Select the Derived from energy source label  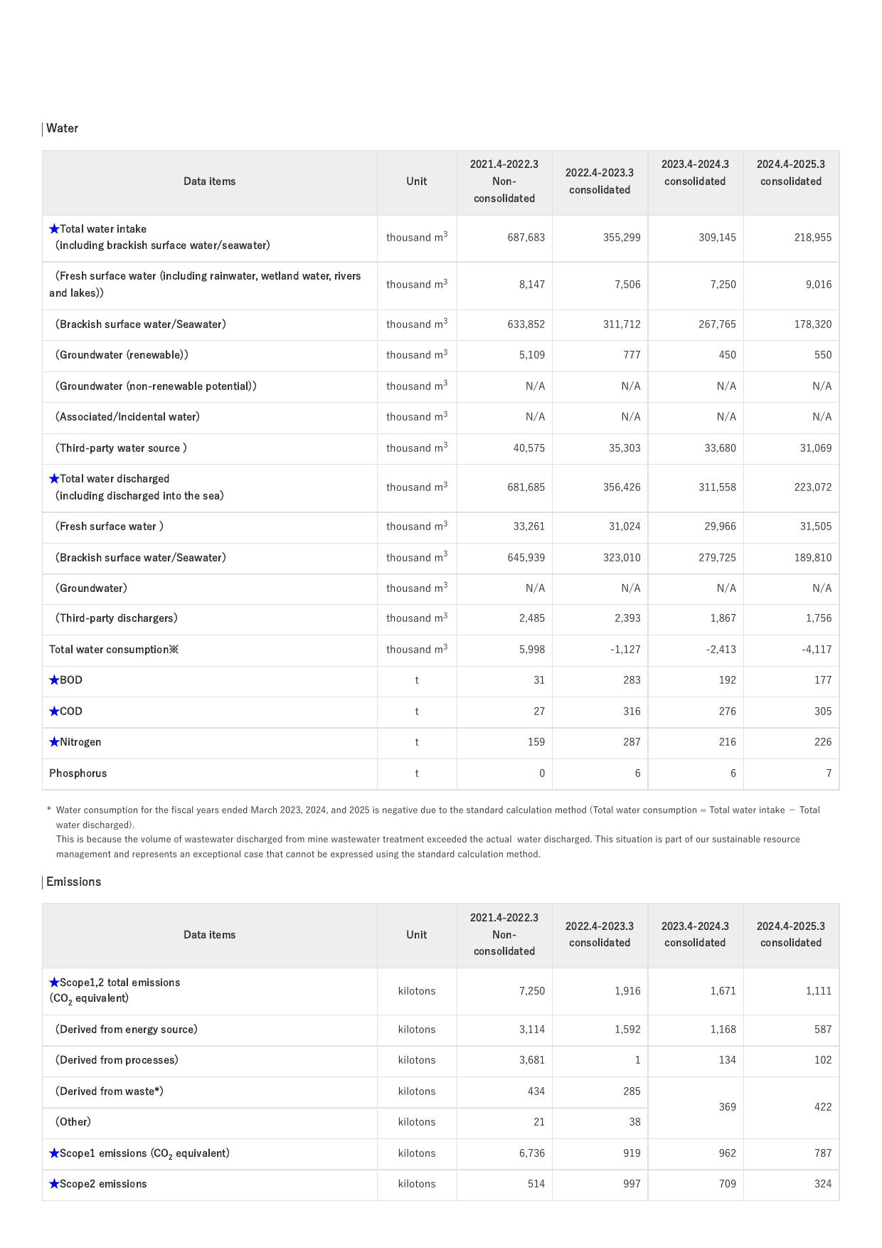pyautogui.click(x=127, y=1030)
